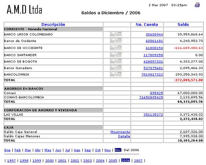Go to year 2002
The image size is (206, 165).
[x=75, y=160]
